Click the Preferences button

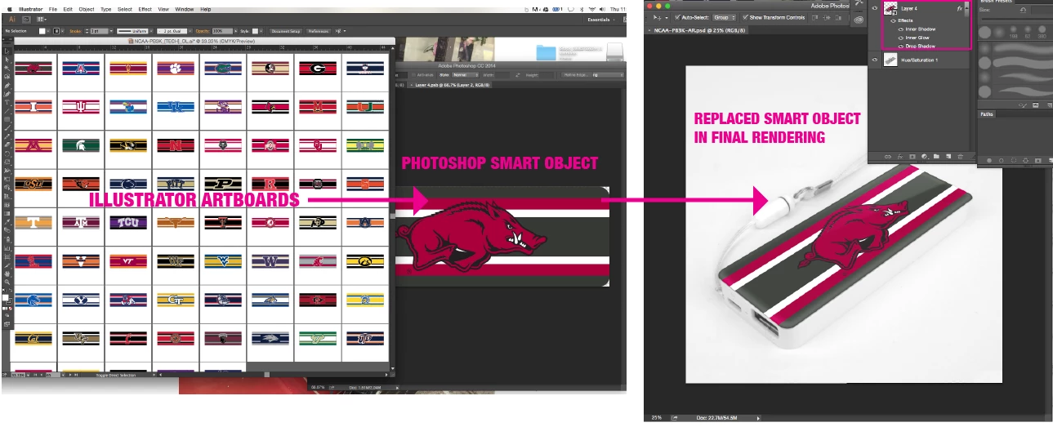[319, 31]
